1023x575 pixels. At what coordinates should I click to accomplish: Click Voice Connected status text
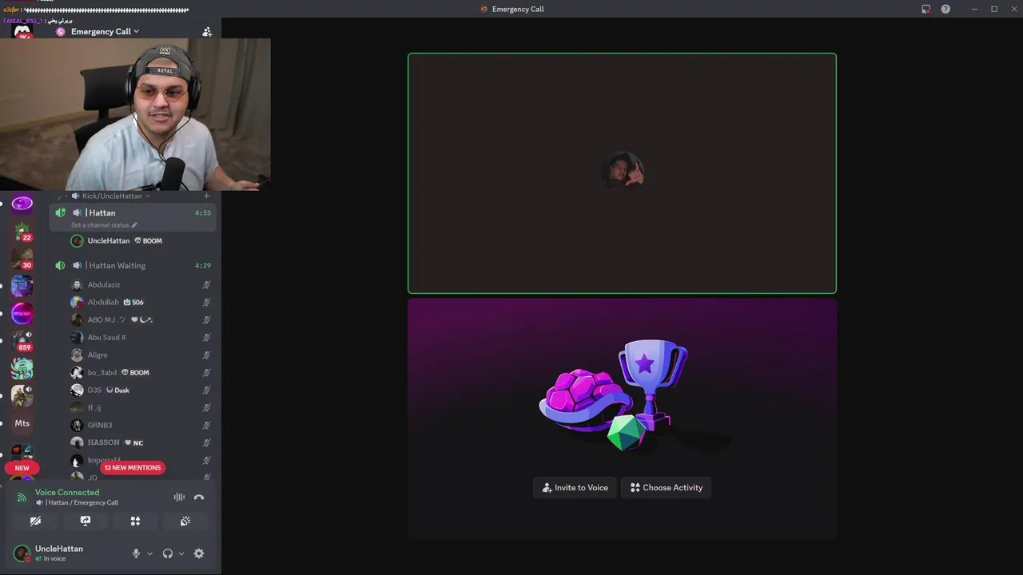[67, 492]
